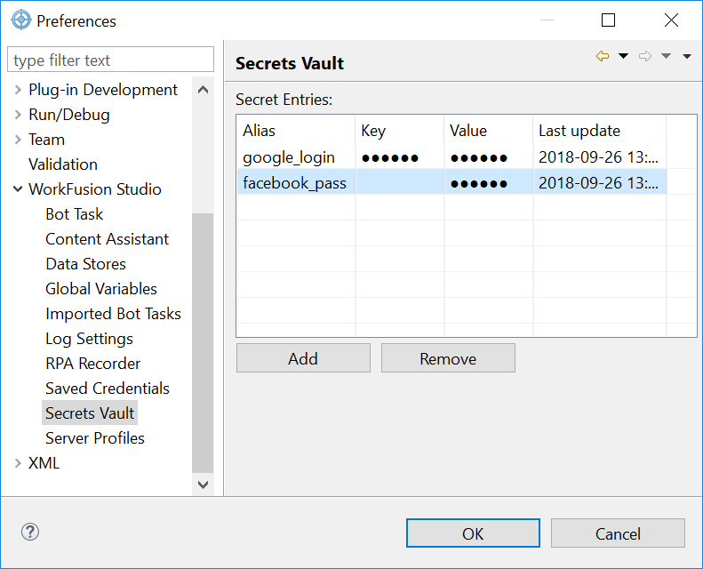Click google_login last update date
Viewport: 703px width, 569px height.
click(x=600, y=157)
